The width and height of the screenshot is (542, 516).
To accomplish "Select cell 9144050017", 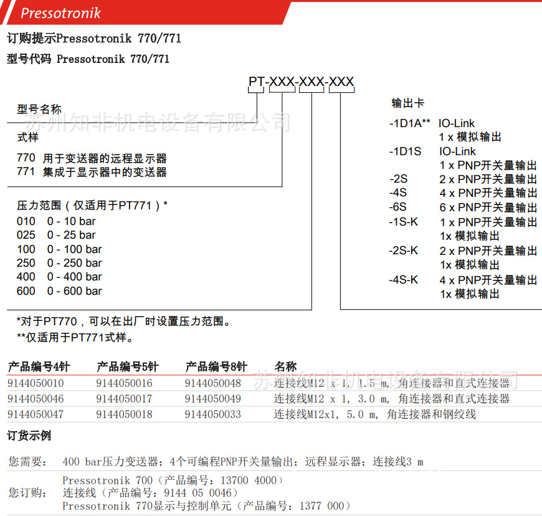I will coord(124,399).
